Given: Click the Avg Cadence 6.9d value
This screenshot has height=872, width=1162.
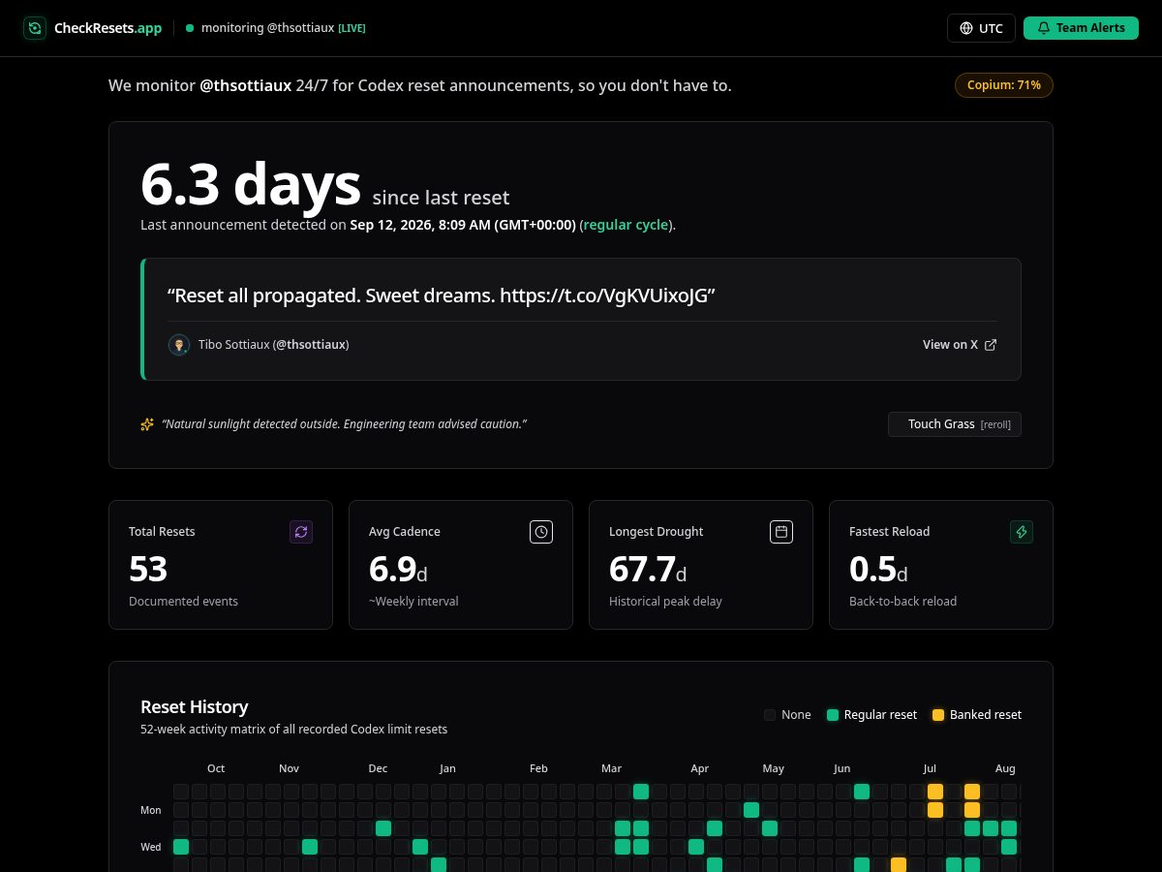Looking at the screenshot, I should (x=398, y=570).
